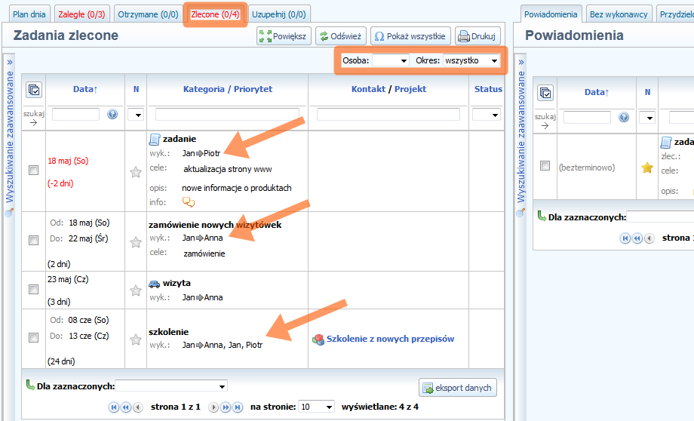Click the yellow star in Powiadomienia panel
This screenshot has width=694, height=421.
(x=646, y=167)
